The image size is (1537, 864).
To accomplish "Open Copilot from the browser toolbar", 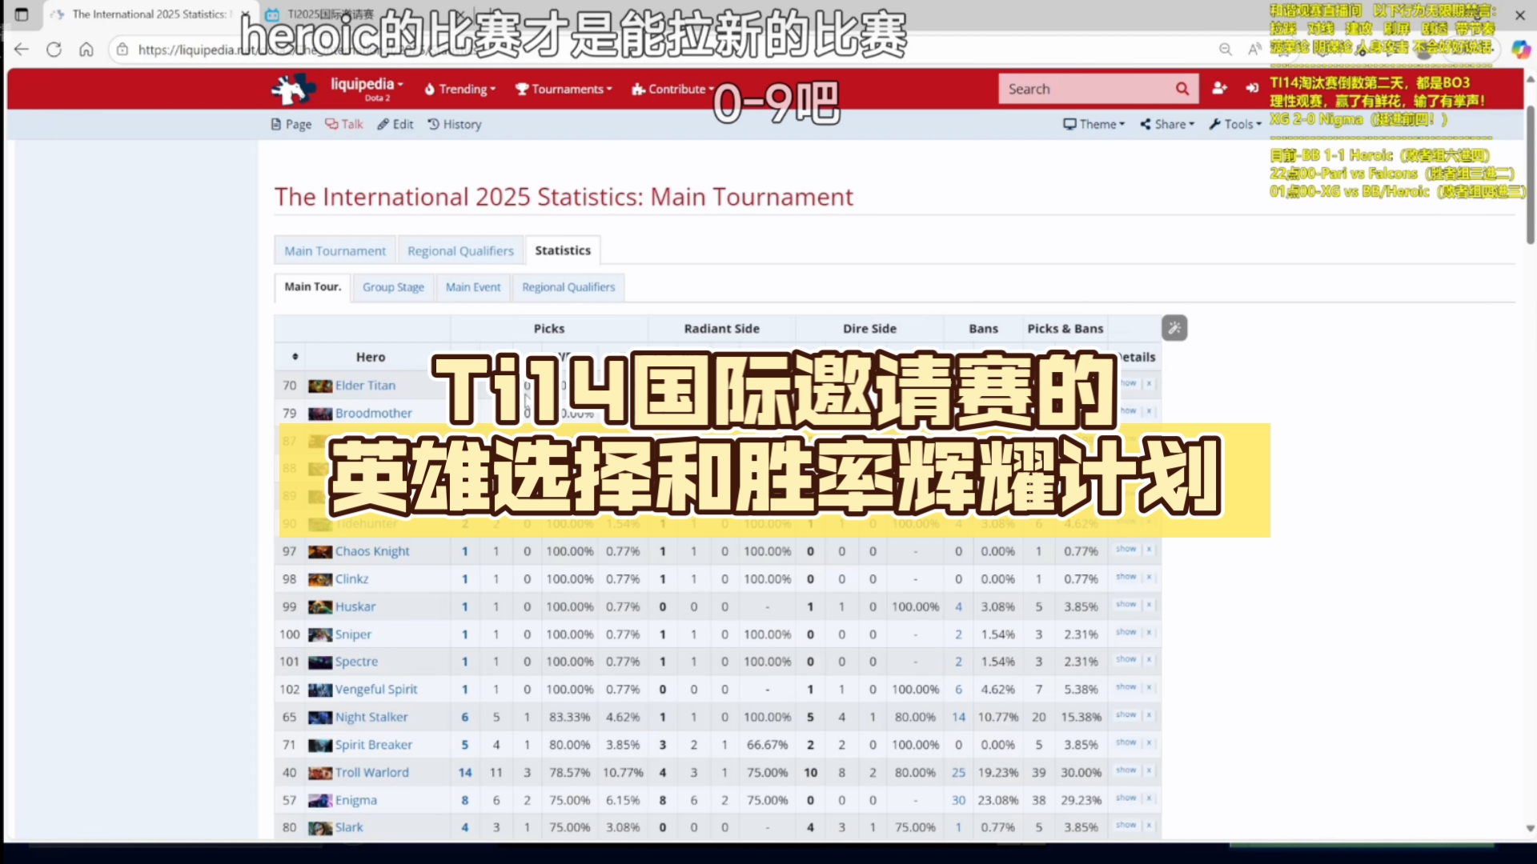I will tap(1520, 49).
